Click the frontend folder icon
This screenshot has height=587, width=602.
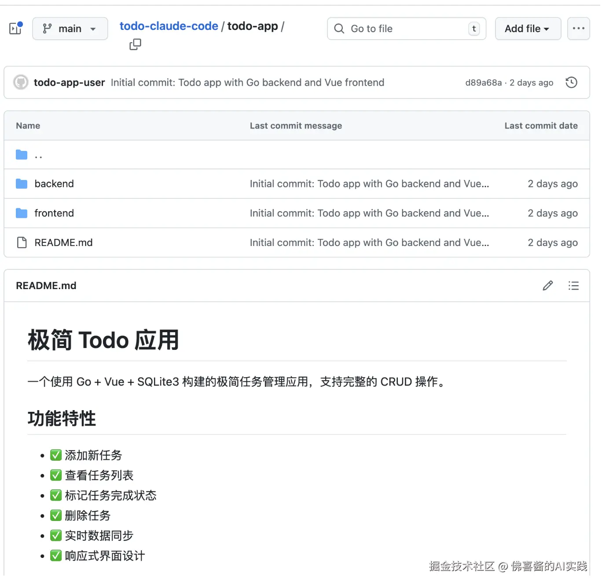[22, 213]
